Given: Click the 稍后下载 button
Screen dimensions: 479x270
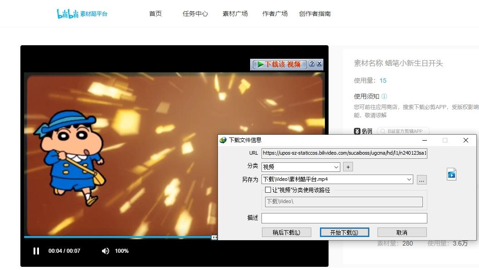Looking at the screenshot, I should [x=286, y=232].
